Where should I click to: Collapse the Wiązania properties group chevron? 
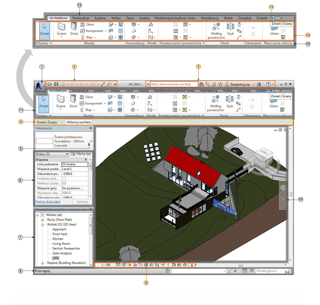point(86,159)
